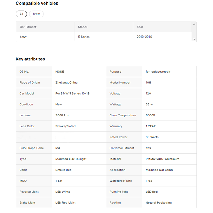Select the 5 Series model cell

[84, 37]
